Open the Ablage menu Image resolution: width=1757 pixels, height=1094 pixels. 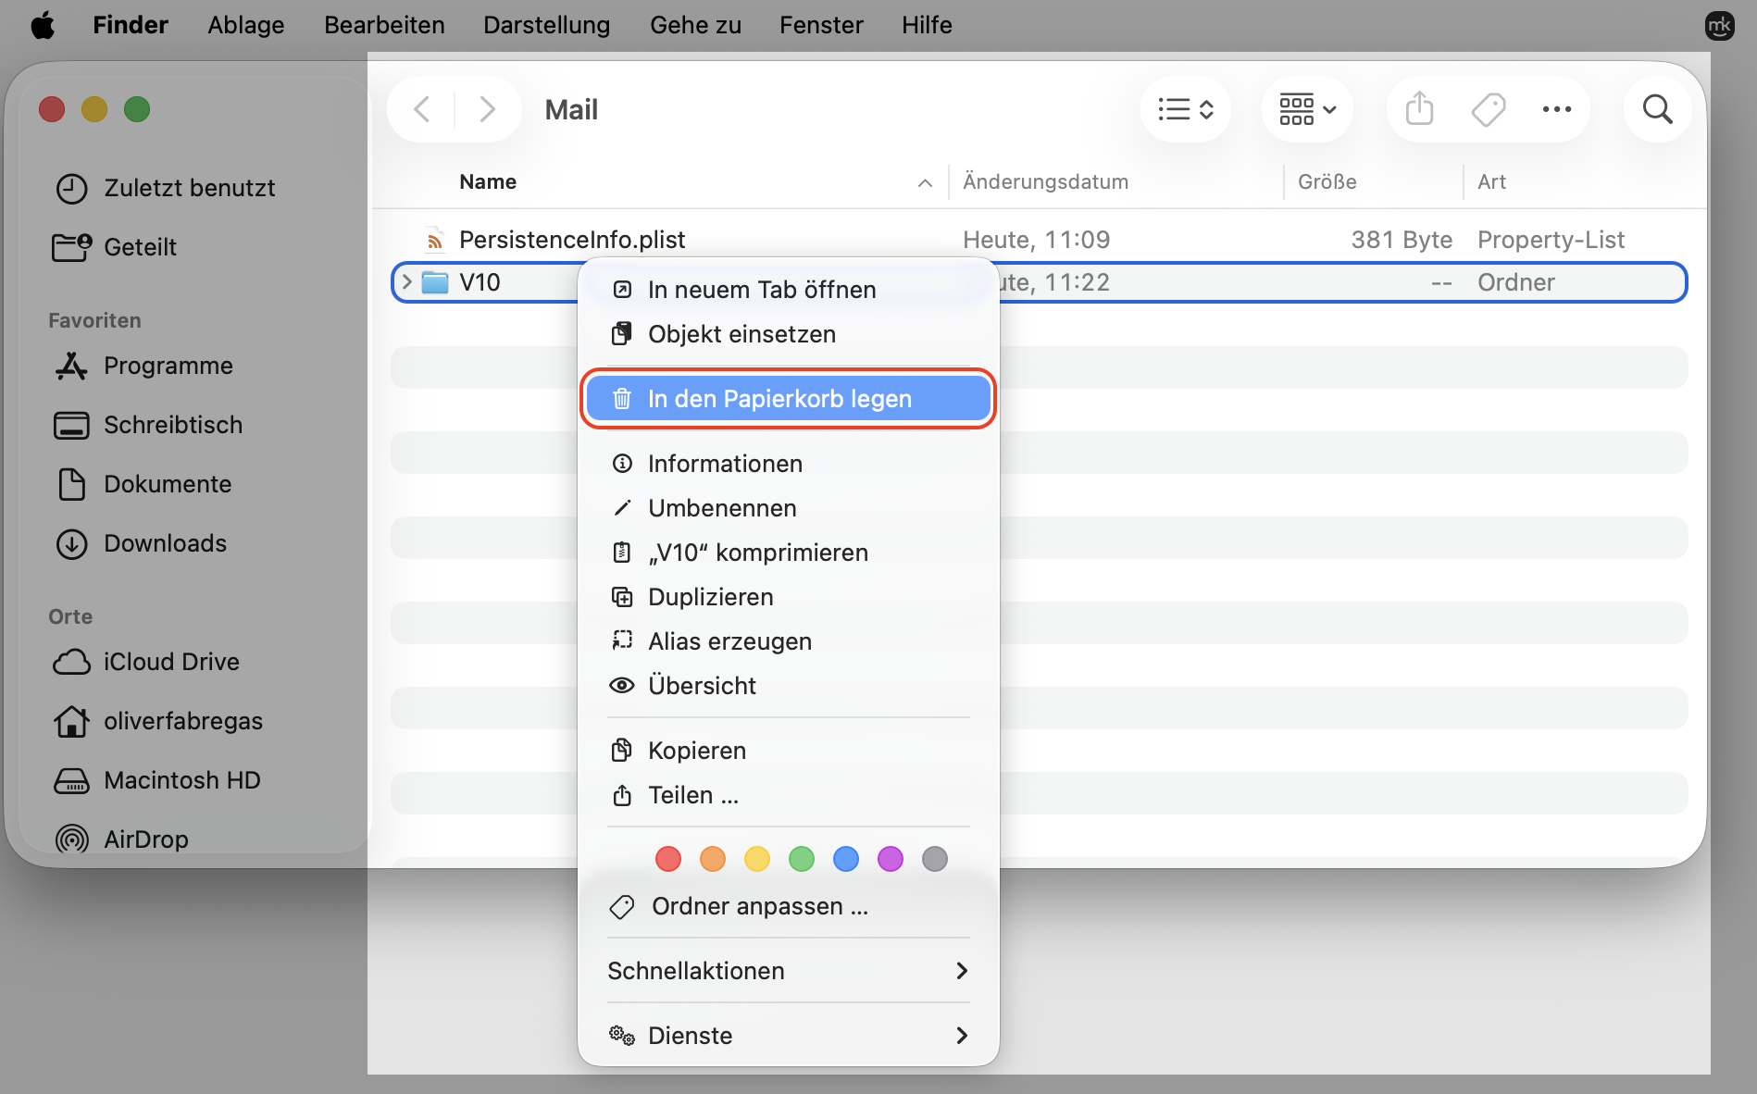coord(246,25)
